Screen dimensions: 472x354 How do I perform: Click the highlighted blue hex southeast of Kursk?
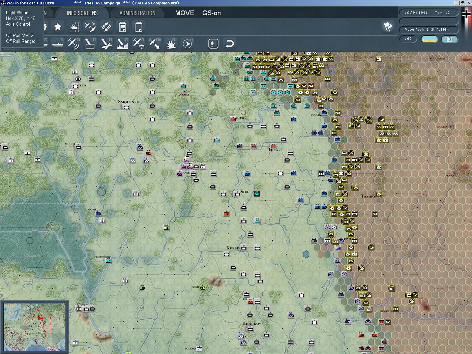click(x=306, y=254)
